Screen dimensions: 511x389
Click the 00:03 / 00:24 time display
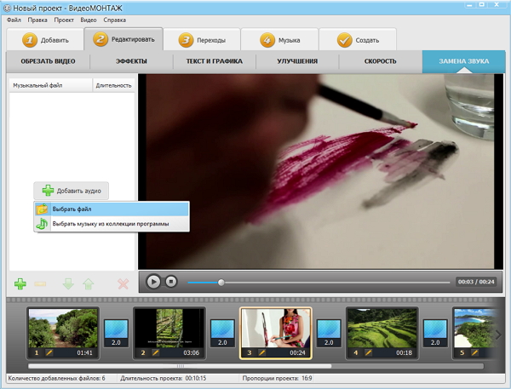476,282
